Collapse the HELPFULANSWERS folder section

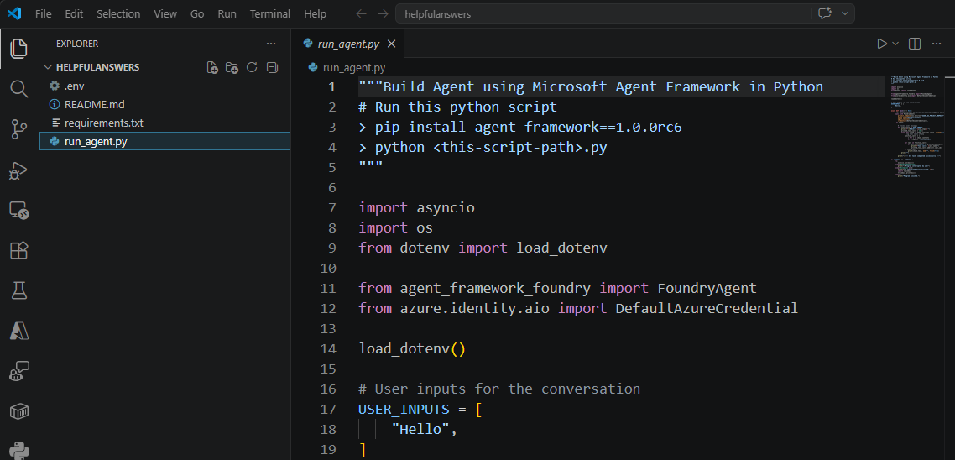coord(48,67)
